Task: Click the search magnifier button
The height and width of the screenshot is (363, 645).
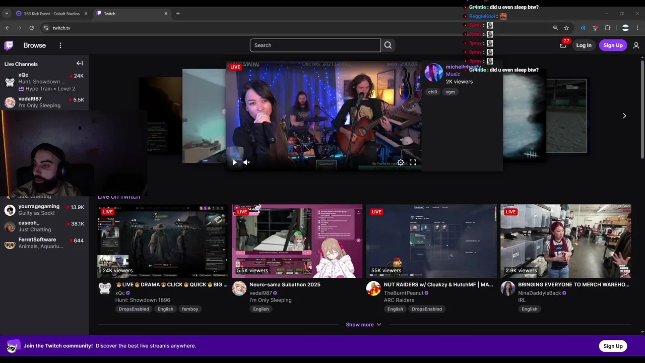Action: pyautogui.click(x=388, y=45)
